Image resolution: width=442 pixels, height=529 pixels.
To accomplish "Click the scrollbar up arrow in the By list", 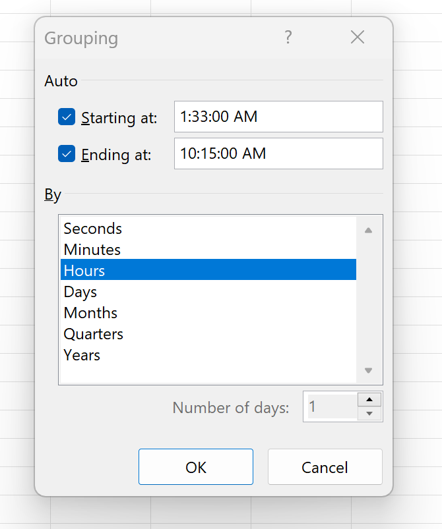I will (x=368, y=229).
